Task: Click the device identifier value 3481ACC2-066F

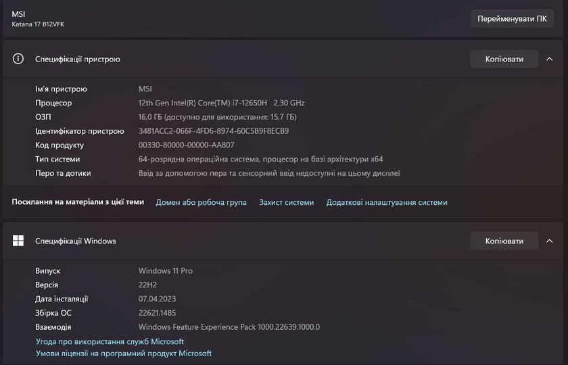Action: [213, 131]
